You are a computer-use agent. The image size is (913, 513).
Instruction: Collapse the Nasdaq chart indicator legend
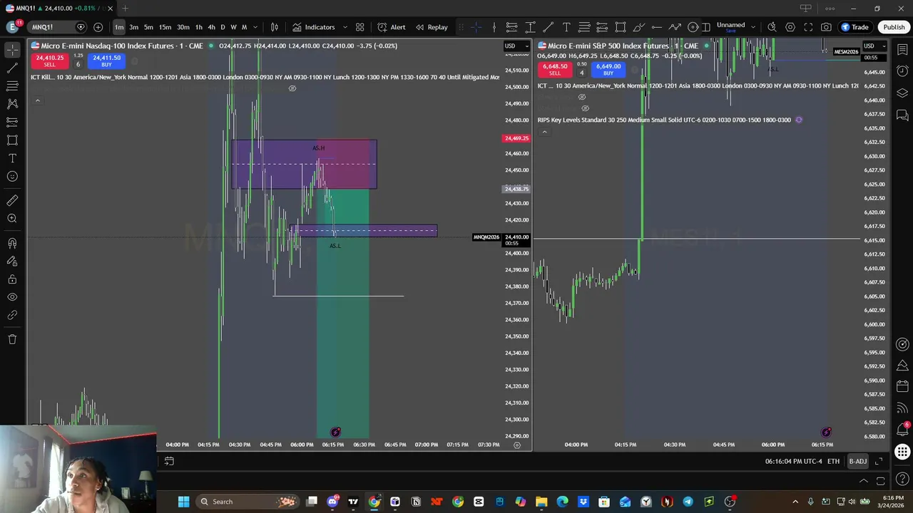point(37,100)
